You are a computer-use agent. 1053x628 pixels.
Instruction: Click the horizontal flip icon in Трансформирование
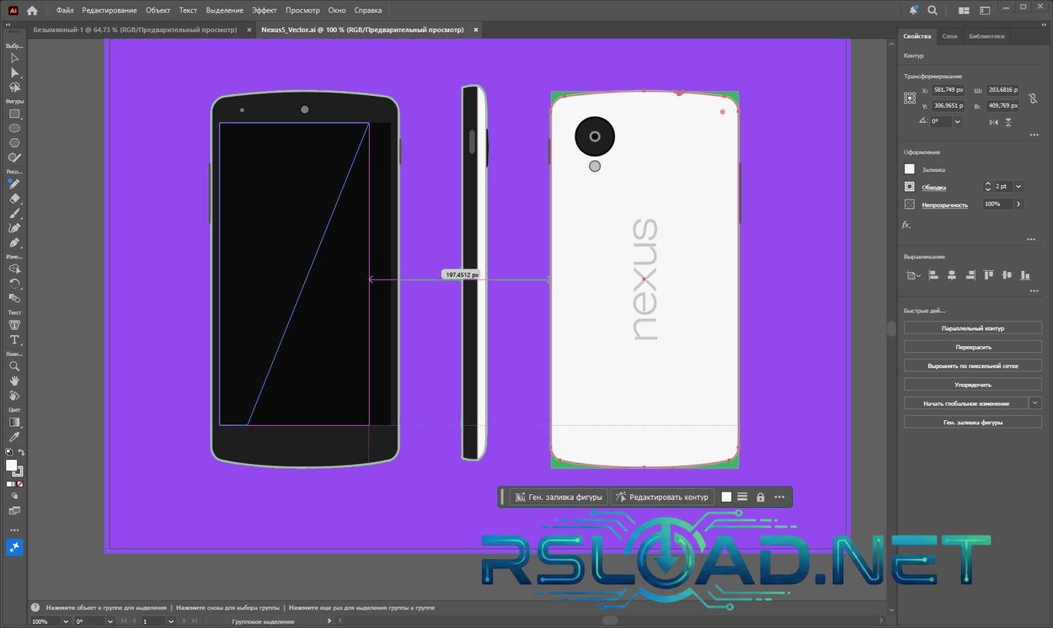click(992, 121)
